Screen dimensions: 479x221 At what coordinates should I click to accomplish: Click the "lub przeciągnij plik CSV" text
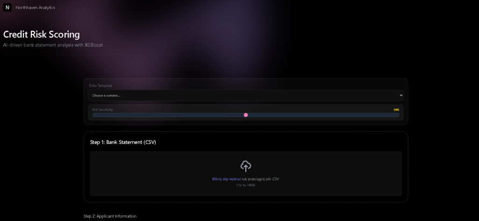[260, 179]
